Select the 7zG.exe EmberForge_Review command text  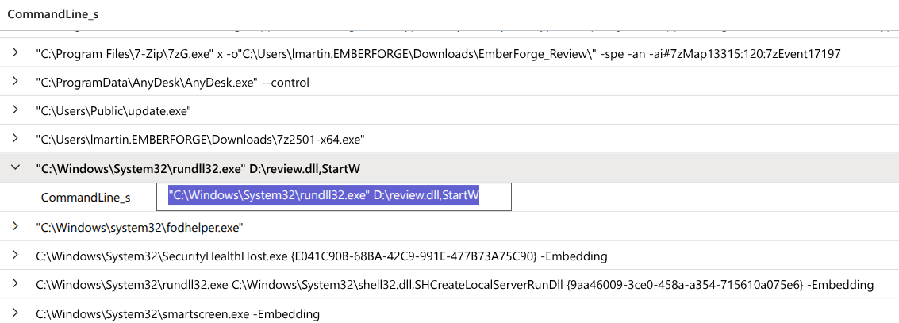(438, 54)
